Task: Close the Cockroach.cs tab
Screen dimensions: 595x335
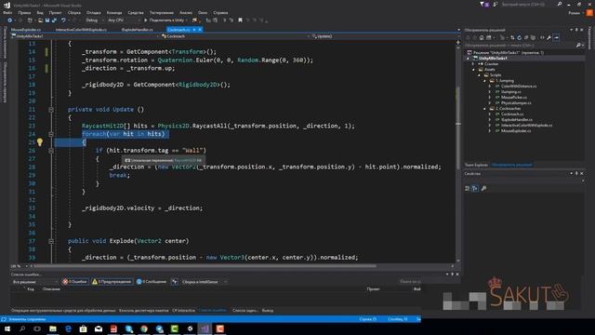Action: [200, 30]
